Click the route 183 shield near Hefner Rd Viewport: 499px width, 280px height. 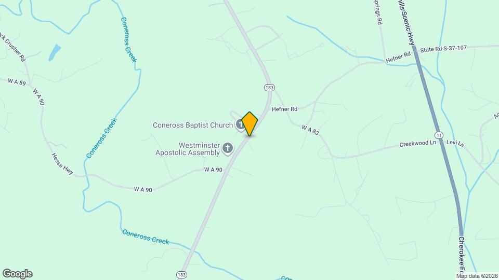[x=269, y=88]
